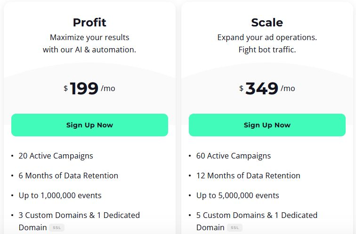Click 3 Custom Domains feature text
The height and width of the screenshot is (234, 356).
coord(79,221)
